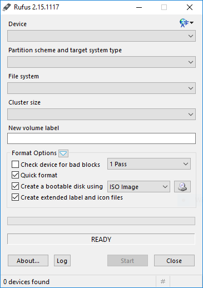Enable Check device for bad blocks
The image size is (203, 288).
(x=15, y=165)
